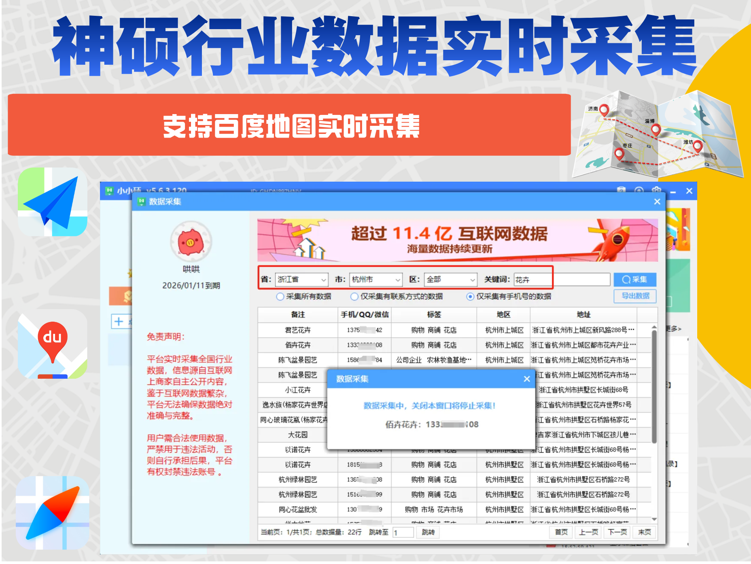Image resolution: width=751 pixels, height=564 pixels.
Task: Open settings via gear icon in main title bar
Action: tap(656, 191)
